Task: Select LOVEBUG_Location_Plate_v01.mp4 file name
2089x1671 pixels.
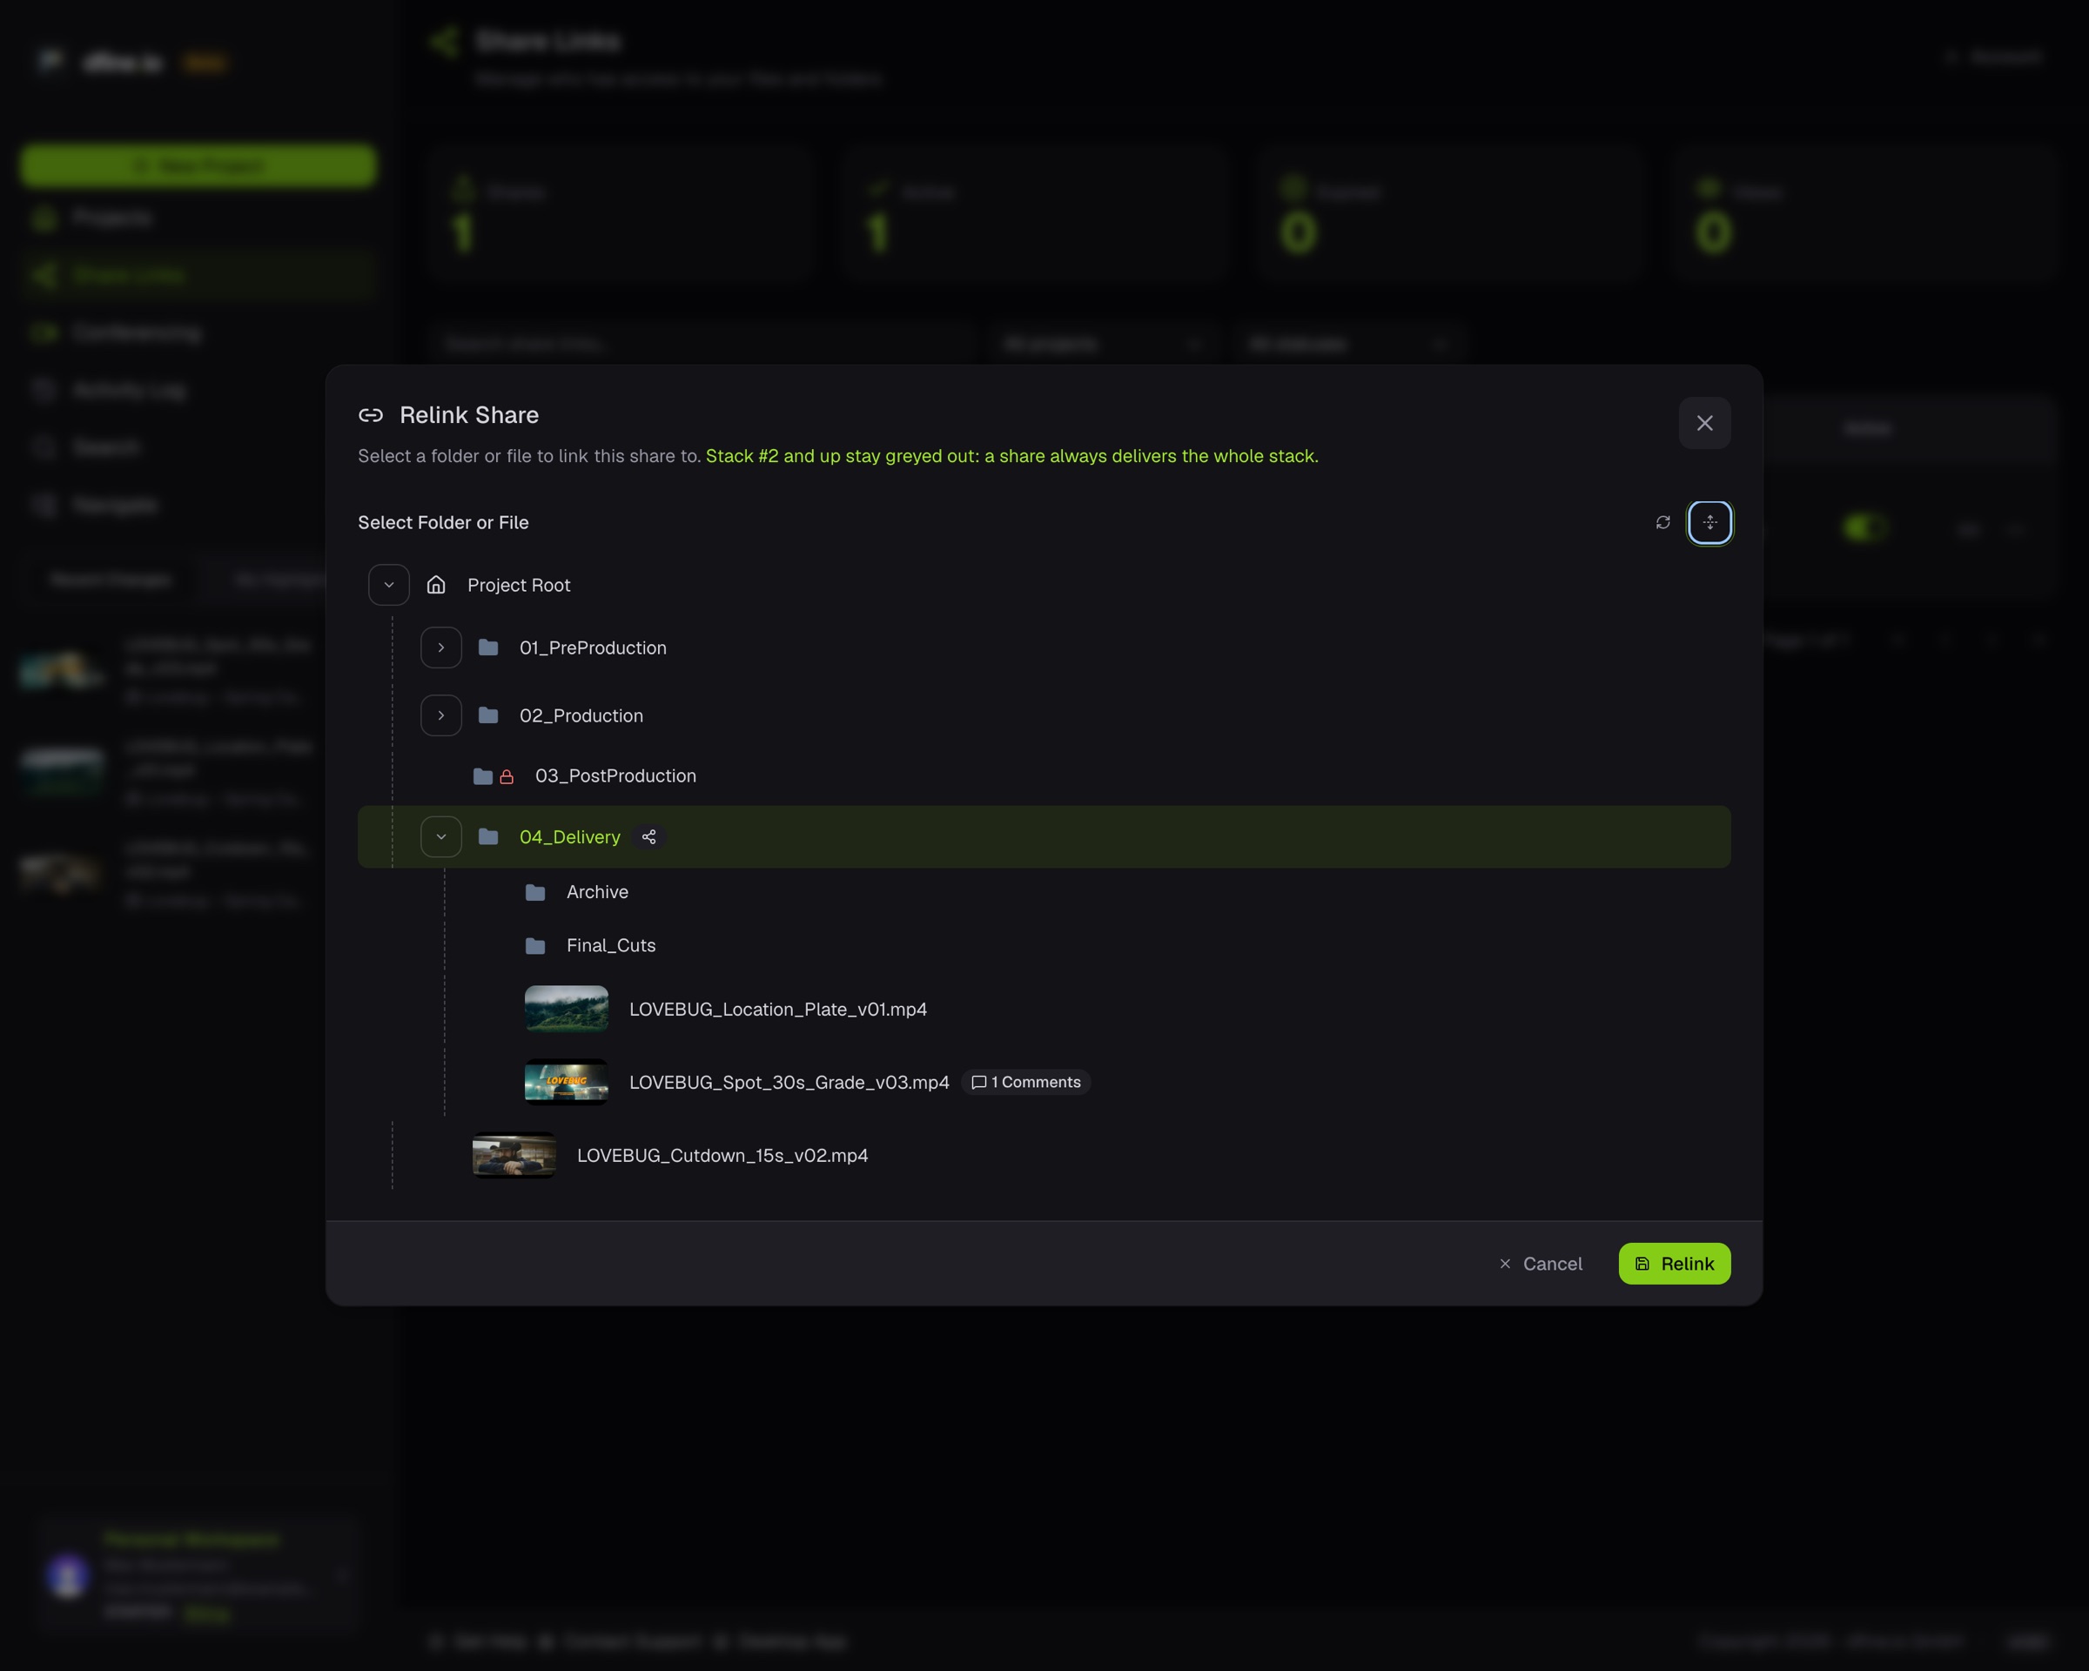Action: point(778,1010)
